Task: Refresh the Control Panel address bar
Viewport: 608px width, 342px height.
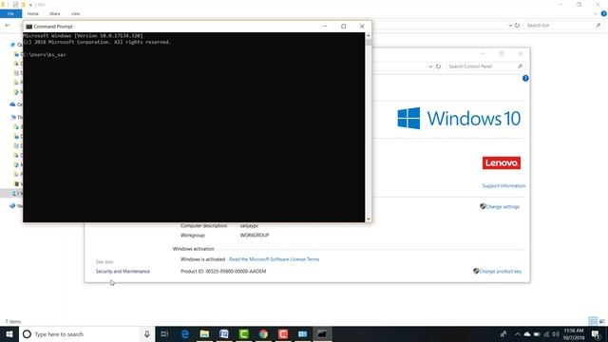Action: point(438,66)
